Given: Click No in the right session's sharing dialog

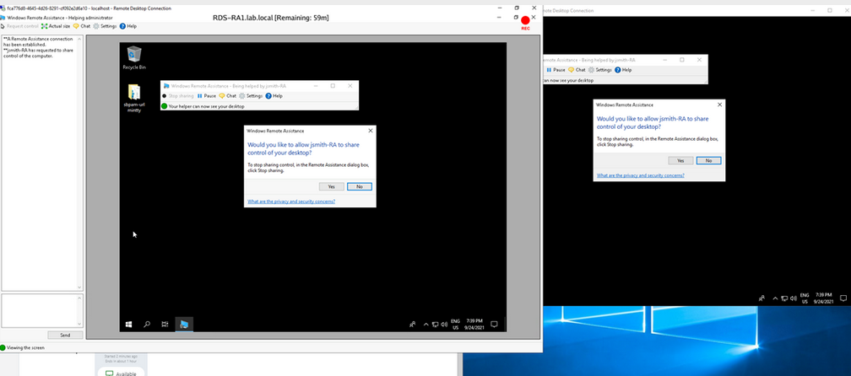Looking at the screenshot, I should click(708, 160).
